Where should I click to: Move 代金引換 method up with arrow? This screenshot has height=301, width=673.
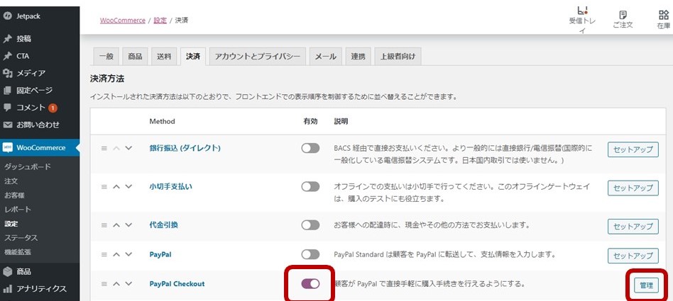116,225
